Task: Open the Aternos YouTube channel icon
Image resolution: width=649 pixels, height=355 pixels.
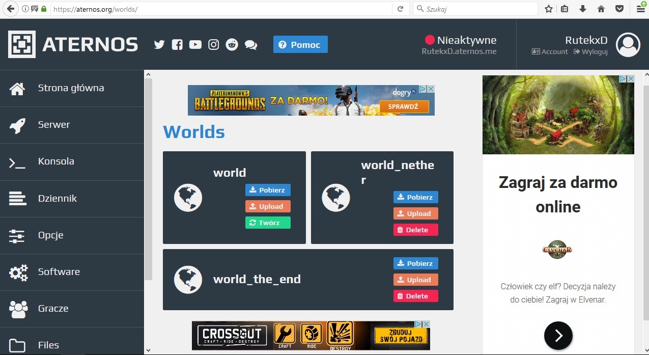Action: click(195, 45)
